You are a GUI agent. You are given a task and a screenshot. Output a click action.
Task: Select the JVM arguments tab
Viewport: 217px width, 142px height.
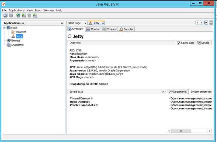[178, 92]
